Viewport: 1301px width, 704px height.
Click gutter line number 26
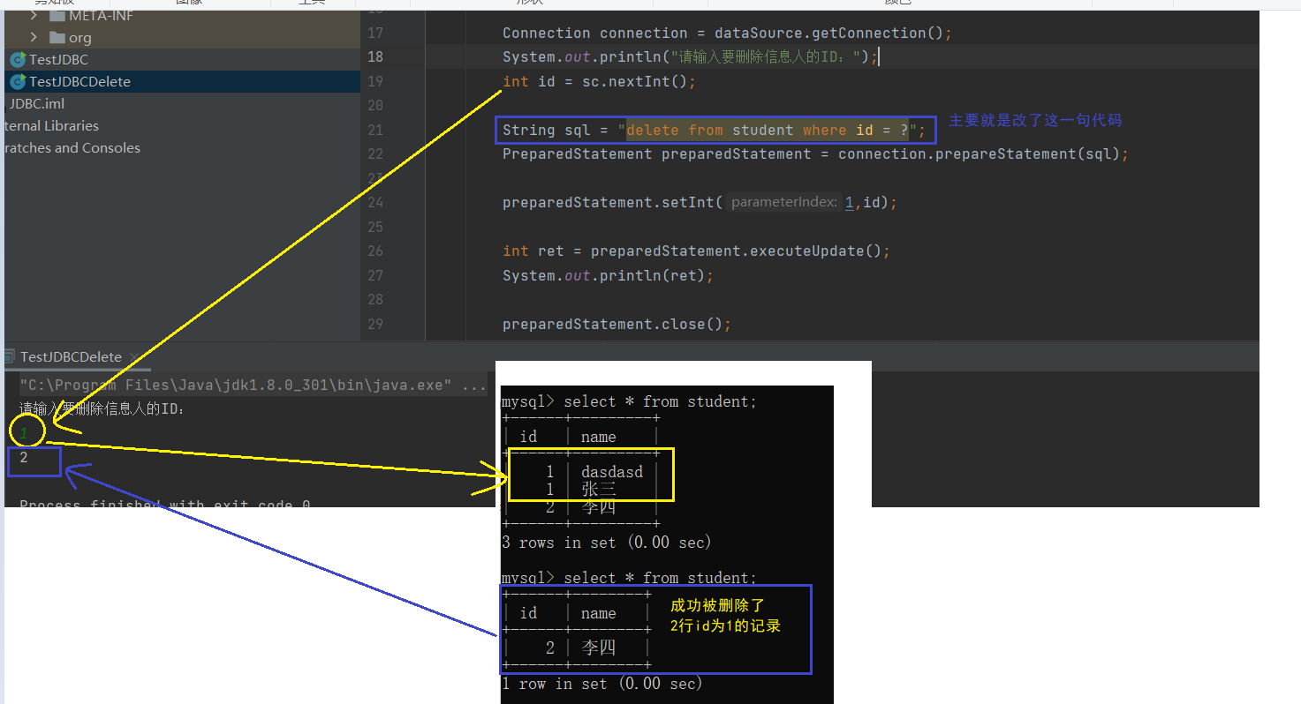(375, 251)
